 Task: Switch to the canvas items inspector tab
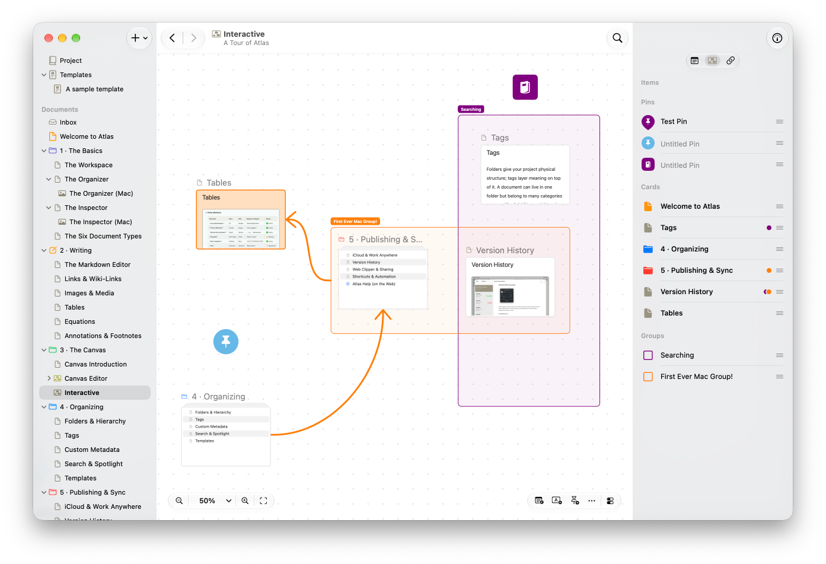(x=713, y=60)
